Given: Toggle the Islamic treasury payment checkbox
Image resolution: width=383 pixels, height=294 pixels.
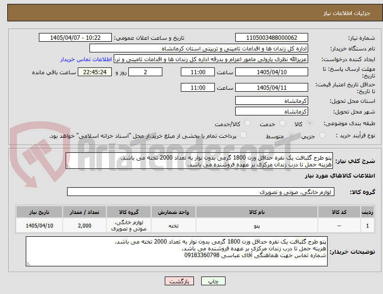Looking at the screenshot, I should [x=244, y=135].
